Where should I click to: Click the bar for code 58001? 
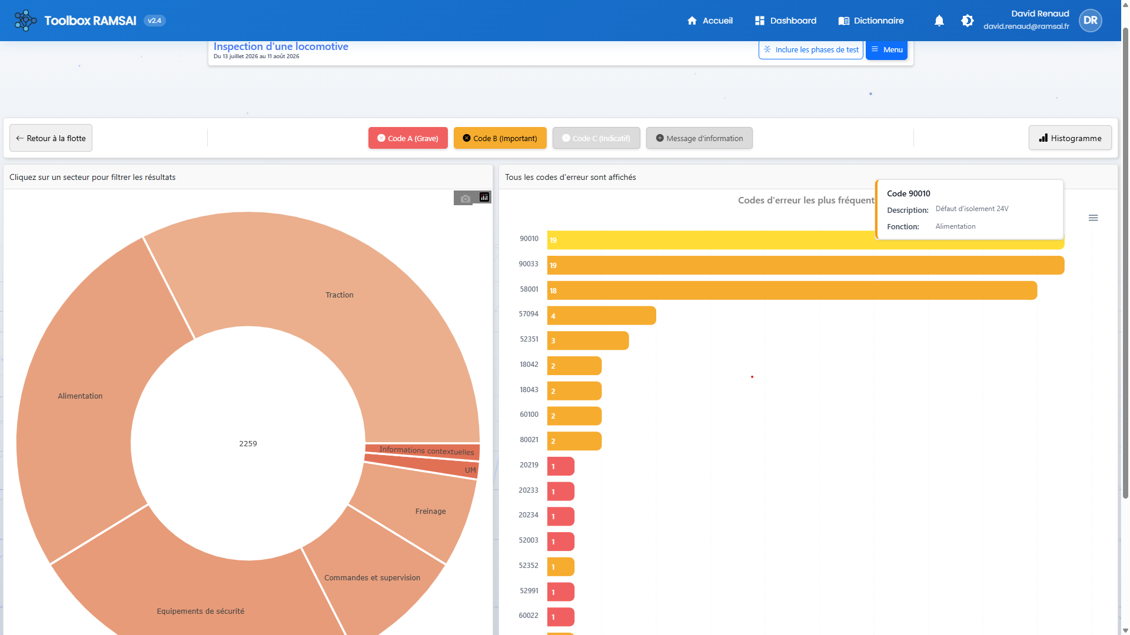(x=792, y=290)
